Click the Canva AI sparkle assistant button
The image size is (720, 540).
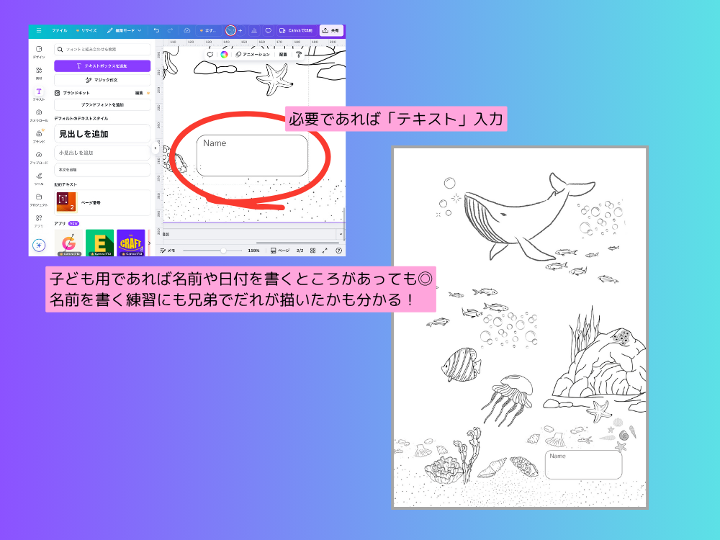click(x=39, y=246)
